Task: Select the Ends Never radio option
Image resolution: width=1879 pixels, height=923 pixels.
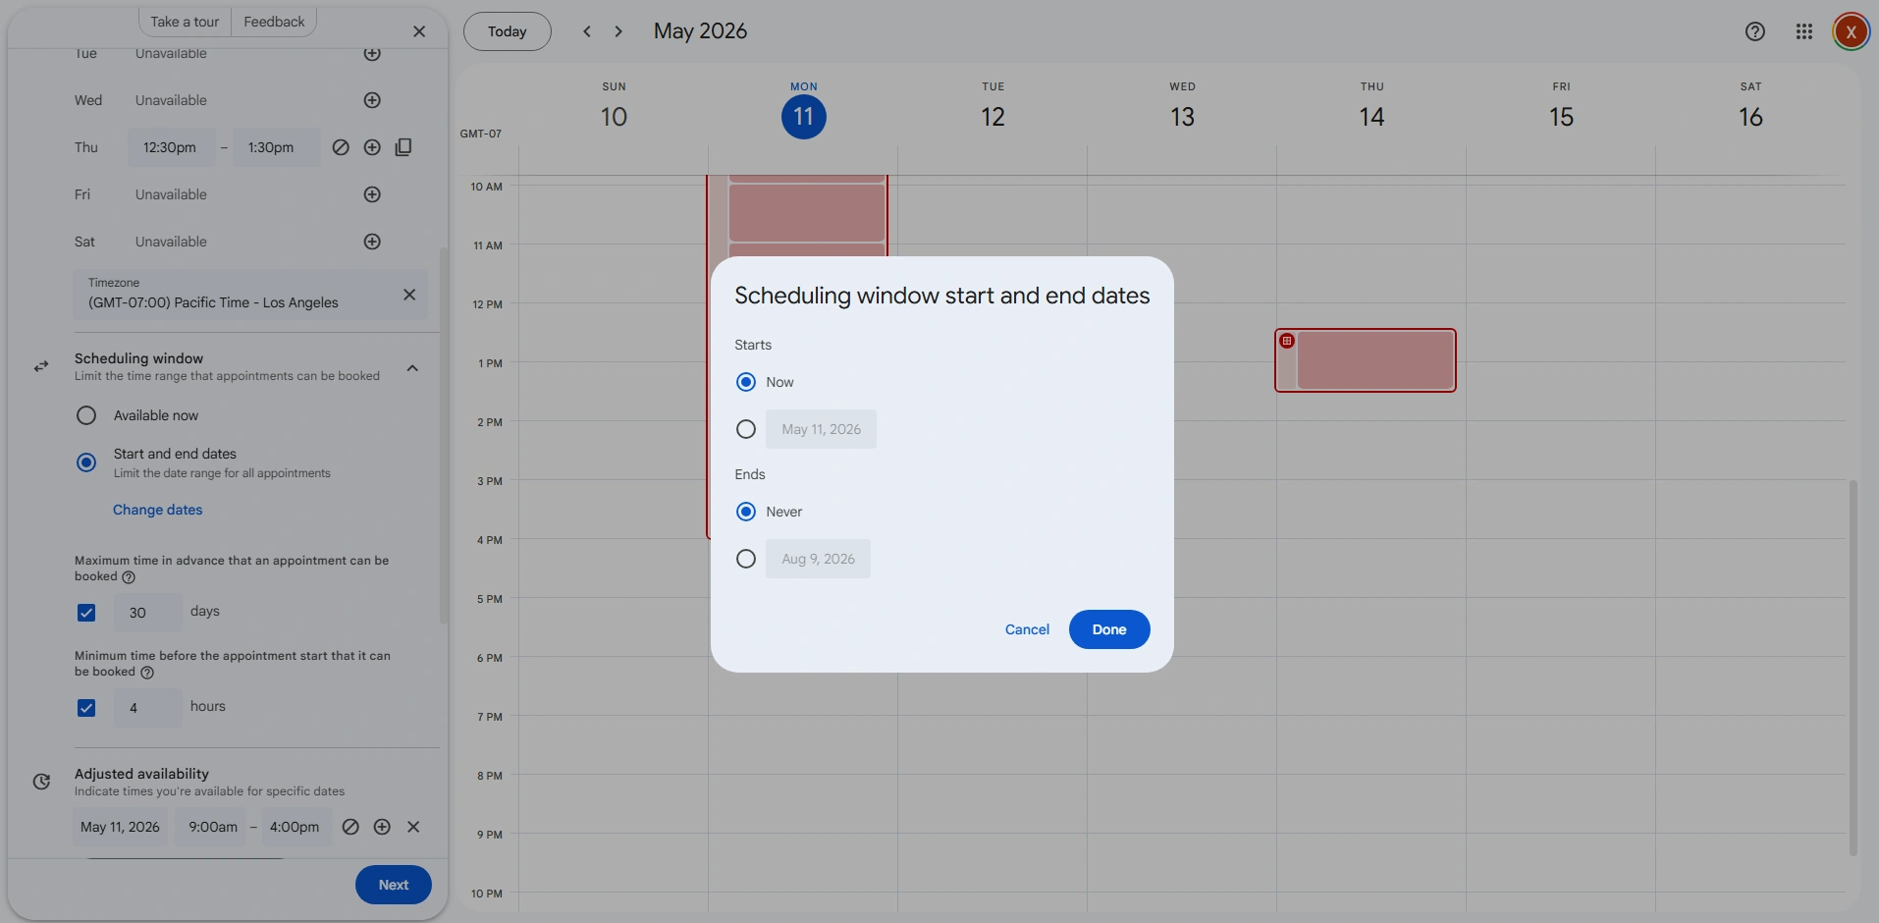Action: point(746,512)
